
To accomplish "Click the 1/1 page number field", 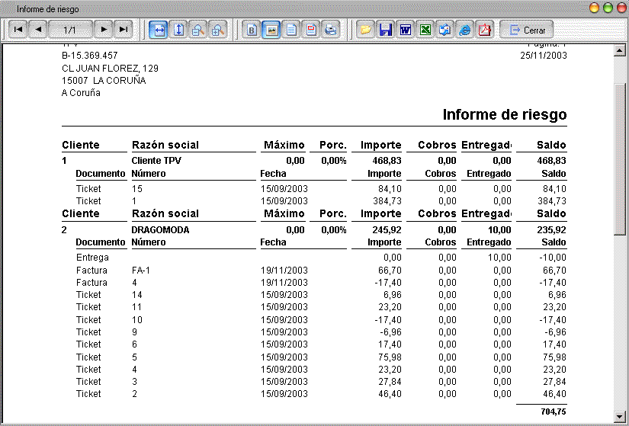I will [x=70, y=30].
